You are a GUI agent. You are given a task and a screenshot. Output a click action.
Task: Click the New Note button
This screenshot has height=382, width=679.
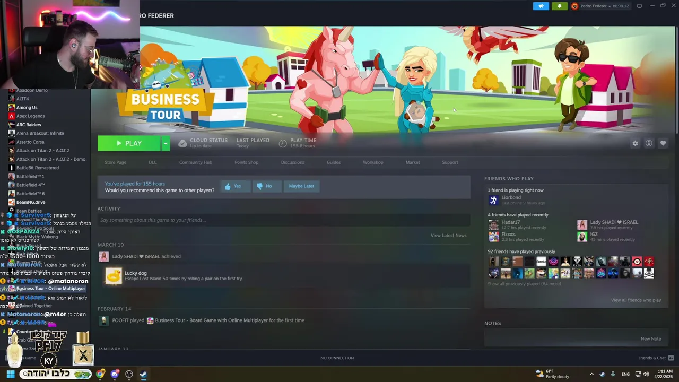[x=650, y=339]
